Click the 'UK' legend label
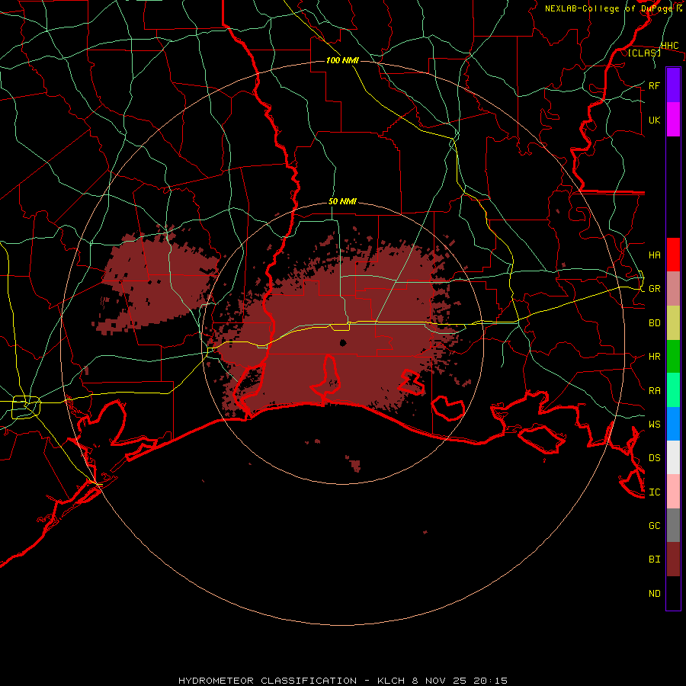Screen dimensions: 686x686 (654, 120)
